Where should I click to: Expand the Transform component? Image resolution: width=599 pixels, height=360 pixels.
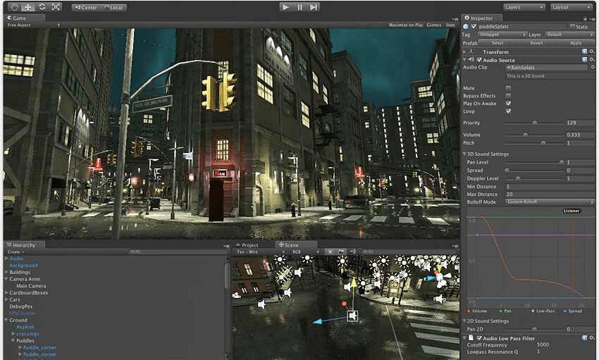[x=465, y=51]
